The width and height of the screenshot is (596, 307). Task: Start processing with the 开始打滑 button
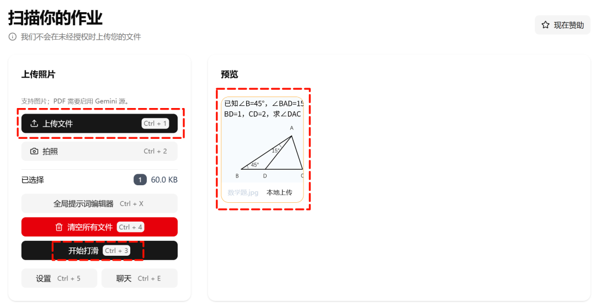coord(99,250)
